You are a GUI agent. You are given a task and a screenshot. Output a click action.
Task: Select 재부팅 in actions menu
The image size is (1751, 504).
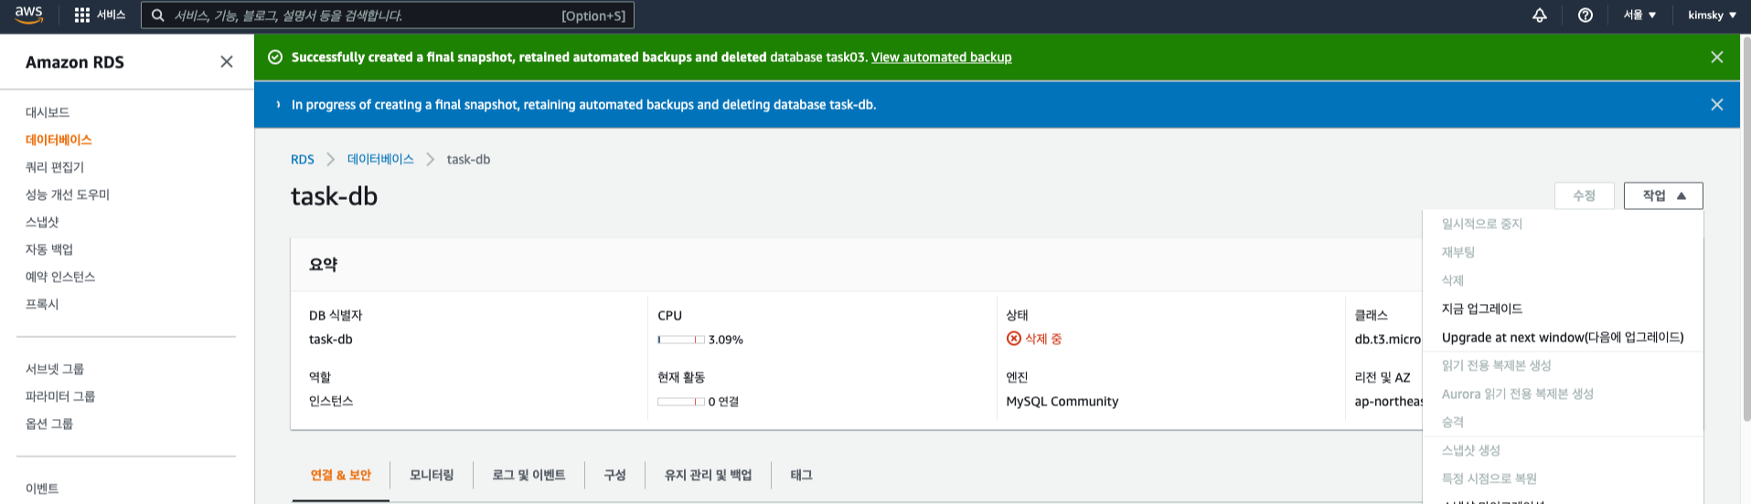(x=1563, y=252)
